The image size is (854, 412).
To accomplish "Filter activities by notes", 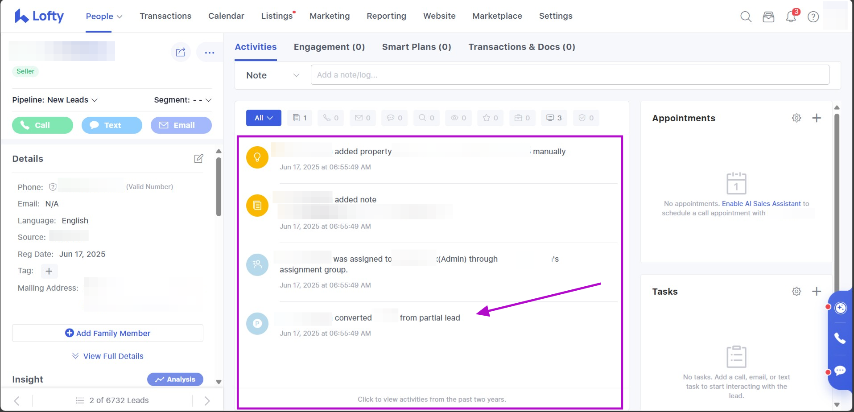I will [x=300, y=118].
